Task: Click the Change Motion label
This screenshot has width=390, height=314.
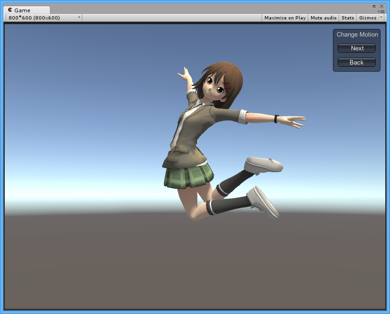Action: [x=357, y=35]
